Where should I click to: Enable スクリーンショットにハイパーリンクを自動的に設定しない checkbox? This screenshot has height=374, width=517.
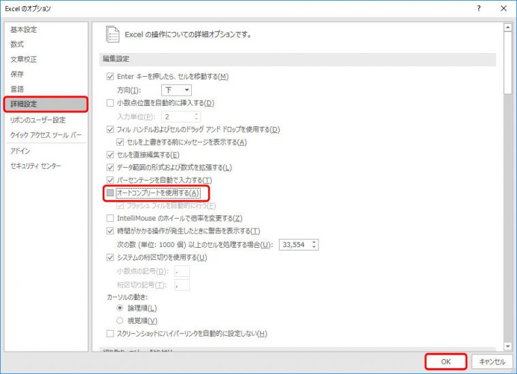110,334
